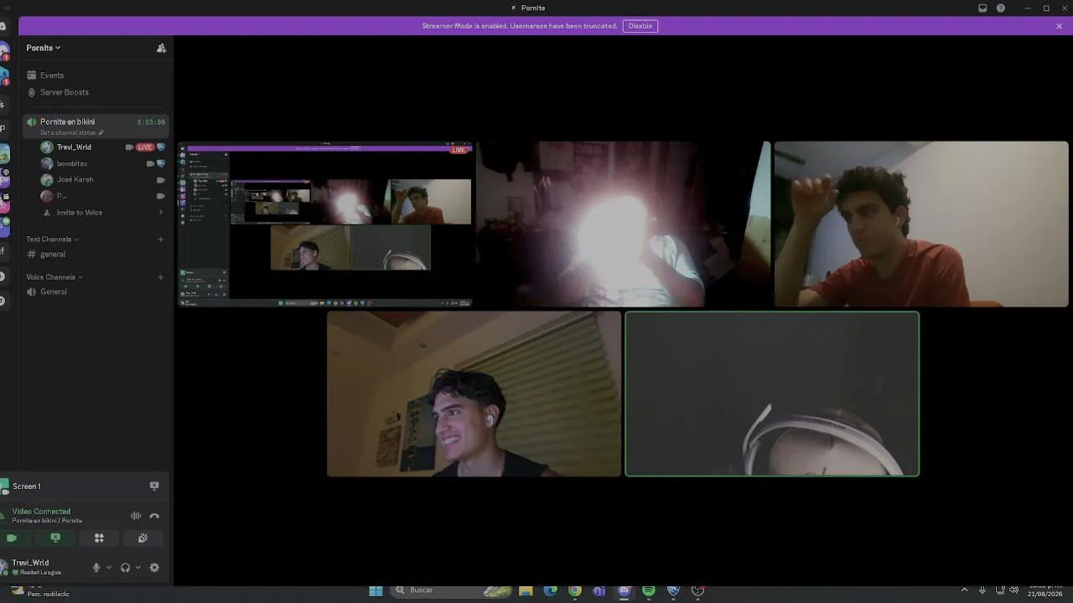Open the Windows Start menu
Screen dimensions: 1073x603
click(376, 590)
